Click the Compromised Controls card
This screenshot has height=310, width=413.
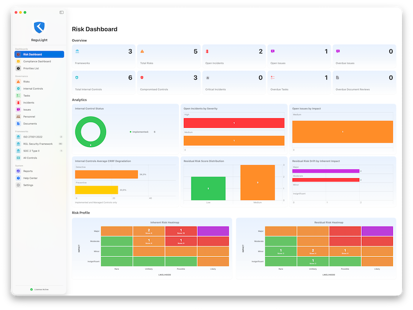[168, 81]
